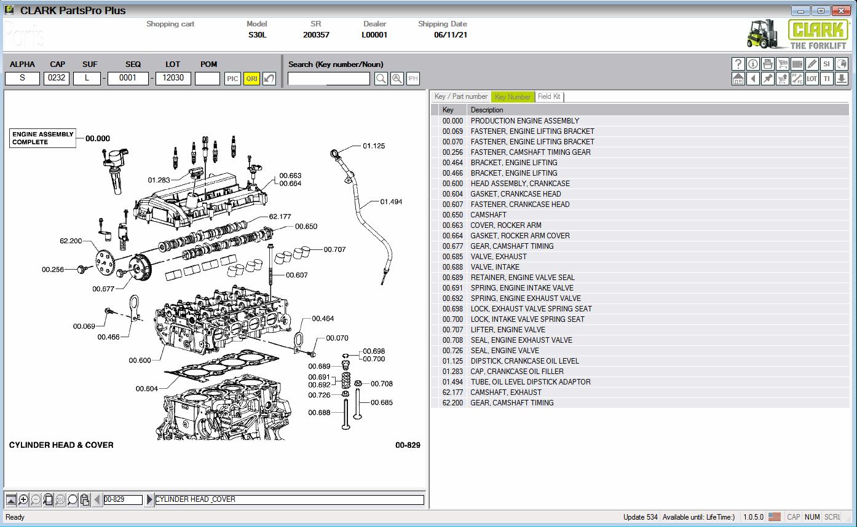Select row 00.256 FASTENER, CAMSHAFT TIMING GEAR
Screen dimensions: 857x527
coord(640,152)
